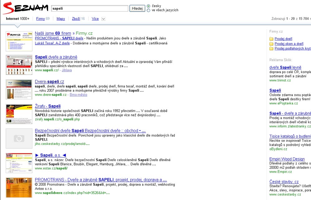This screenshot has width=311, height=200.
Task: Open the Dvere-sapeli.cz result title
Action: 49,81
